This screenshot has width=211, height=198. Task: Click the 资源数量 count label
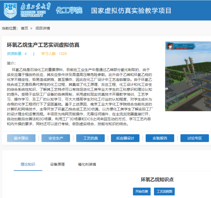[x=16, y=54]
